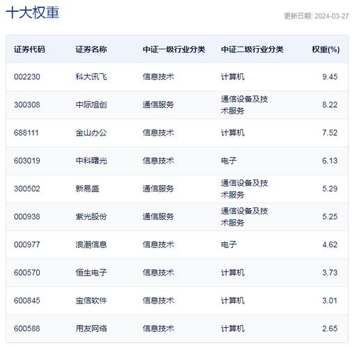Click the 证券代码 column header
This screenshot has height=348, width=352.
point(29,49)
